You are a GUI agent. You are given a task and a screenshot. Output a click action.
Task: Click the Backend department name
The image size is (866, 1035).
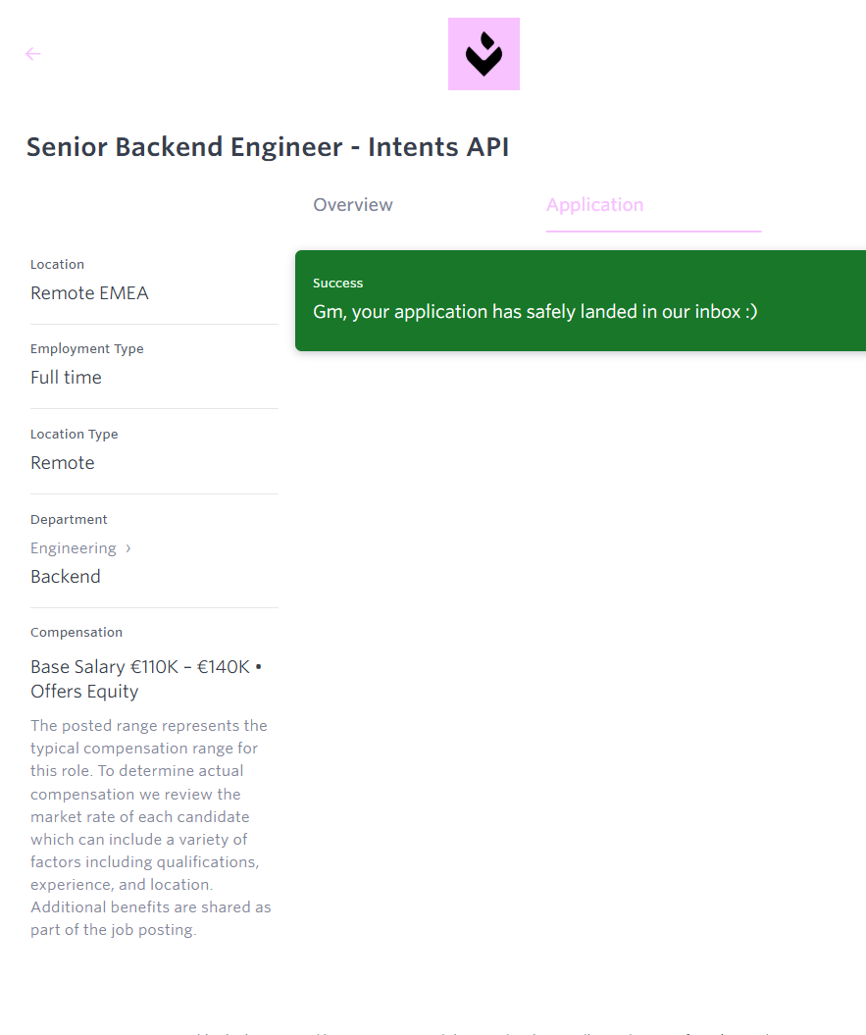tap(66, 577)
